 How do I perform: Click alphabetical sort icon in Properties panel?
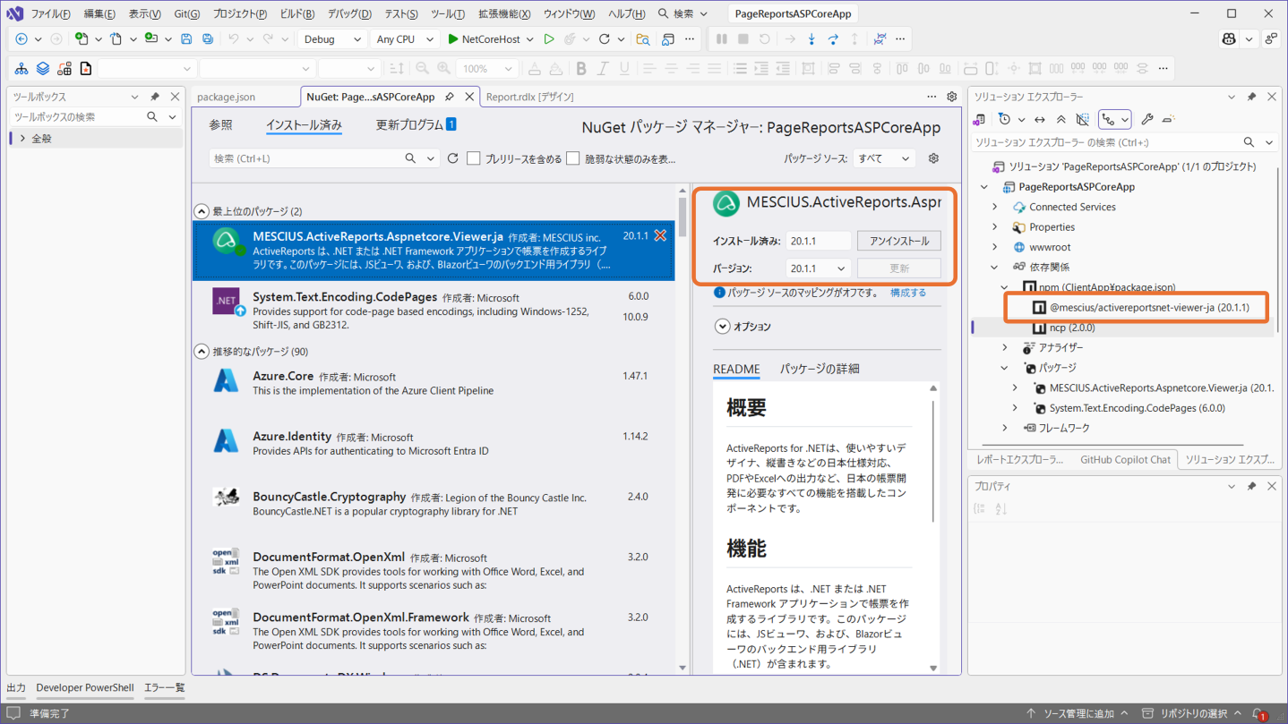(1000, 508)
